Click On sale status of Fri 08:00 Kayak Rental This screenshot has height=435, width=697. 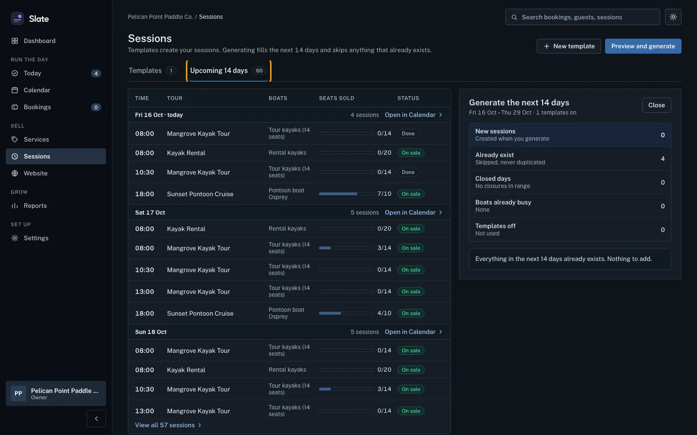click(411, 153)
